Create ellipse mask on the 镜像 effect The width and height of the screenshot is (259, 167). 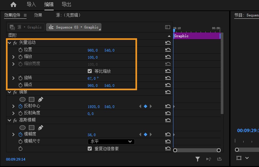pos(23,99)
